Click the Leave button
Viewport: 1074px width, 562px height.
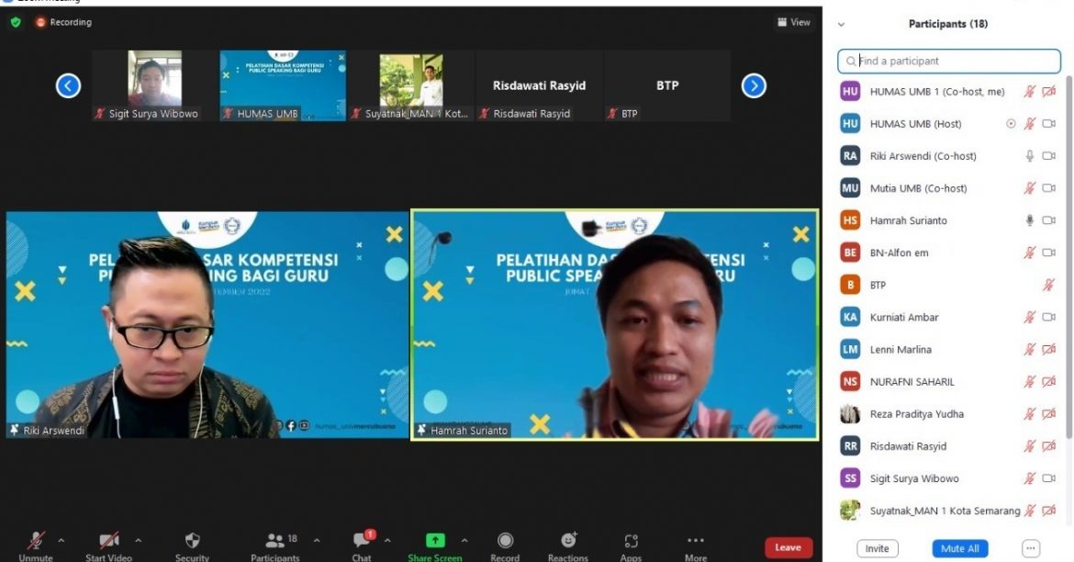click(788, 546)
